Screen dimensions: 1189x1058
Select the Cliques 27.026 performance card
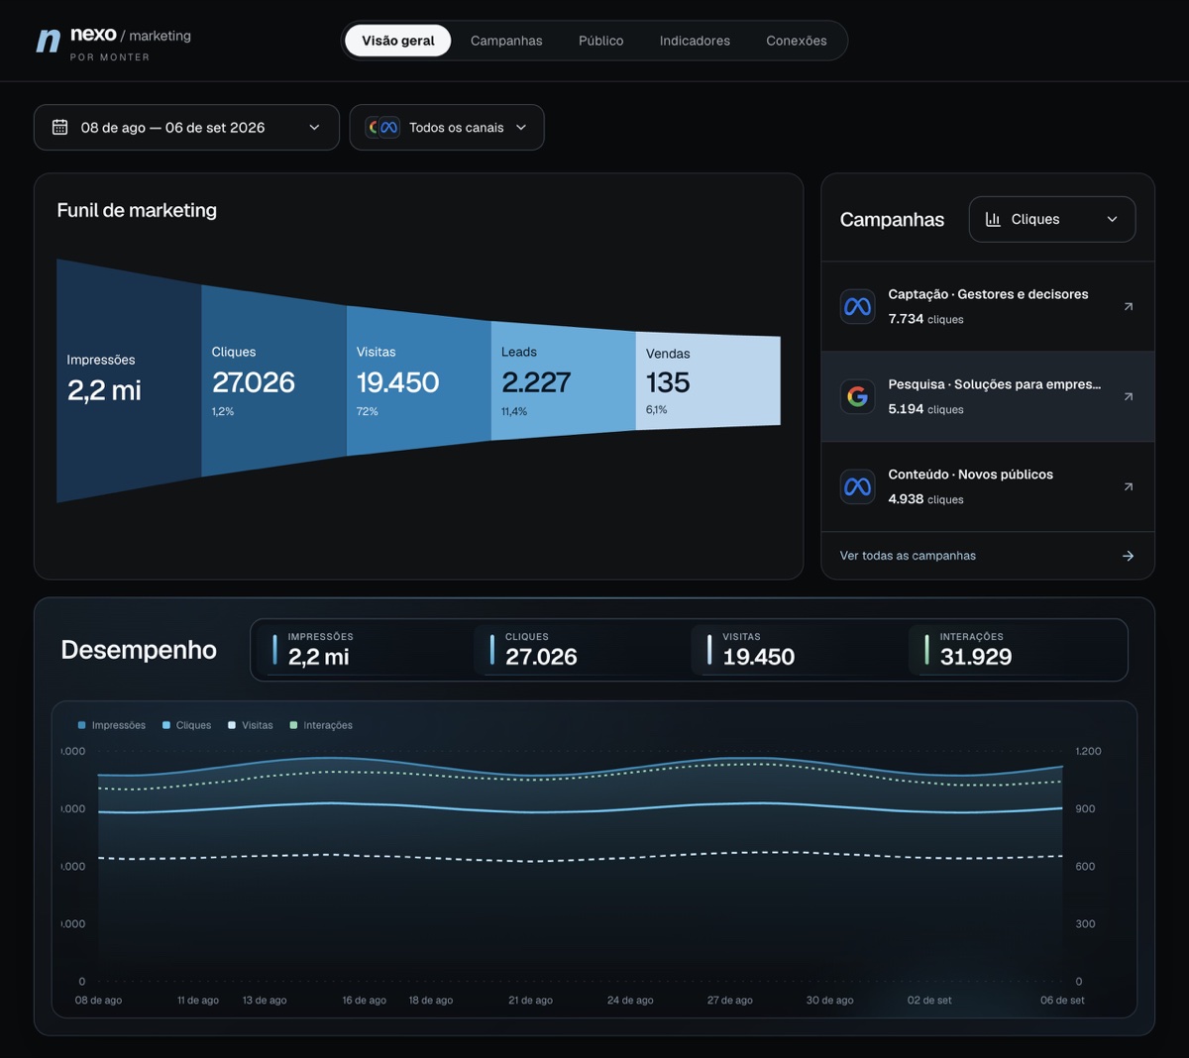581,650
